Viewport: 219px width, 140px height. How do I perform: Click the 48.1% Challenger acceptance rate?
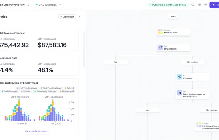(46, 70)
